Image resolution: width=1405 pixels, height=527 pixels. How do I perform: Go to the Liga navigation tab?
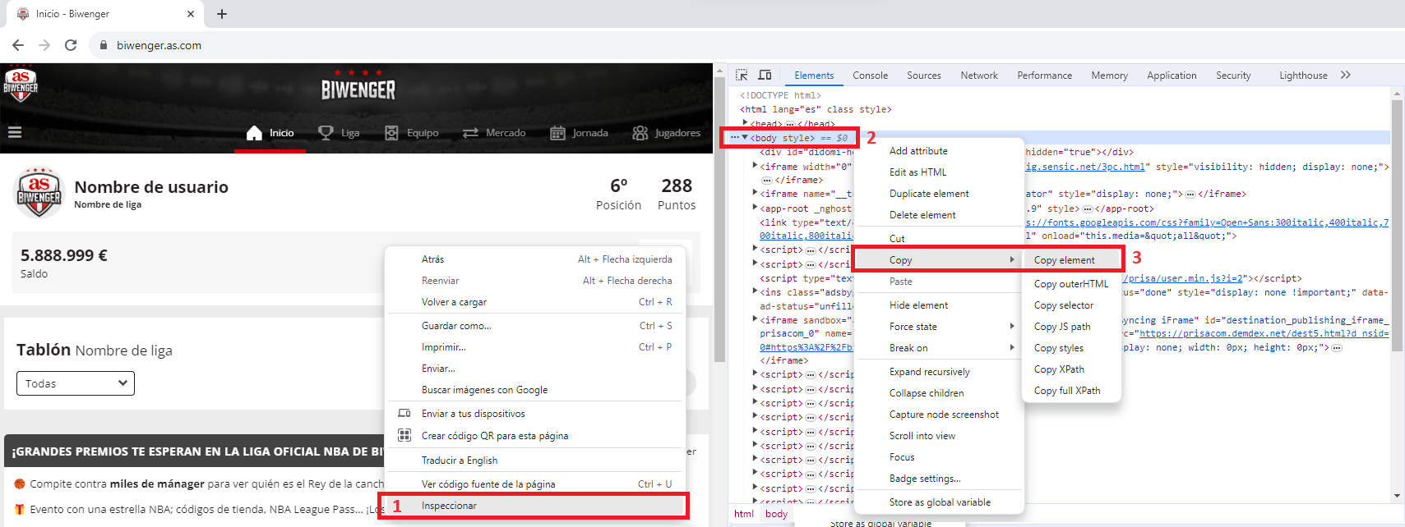tap(339, 133)
